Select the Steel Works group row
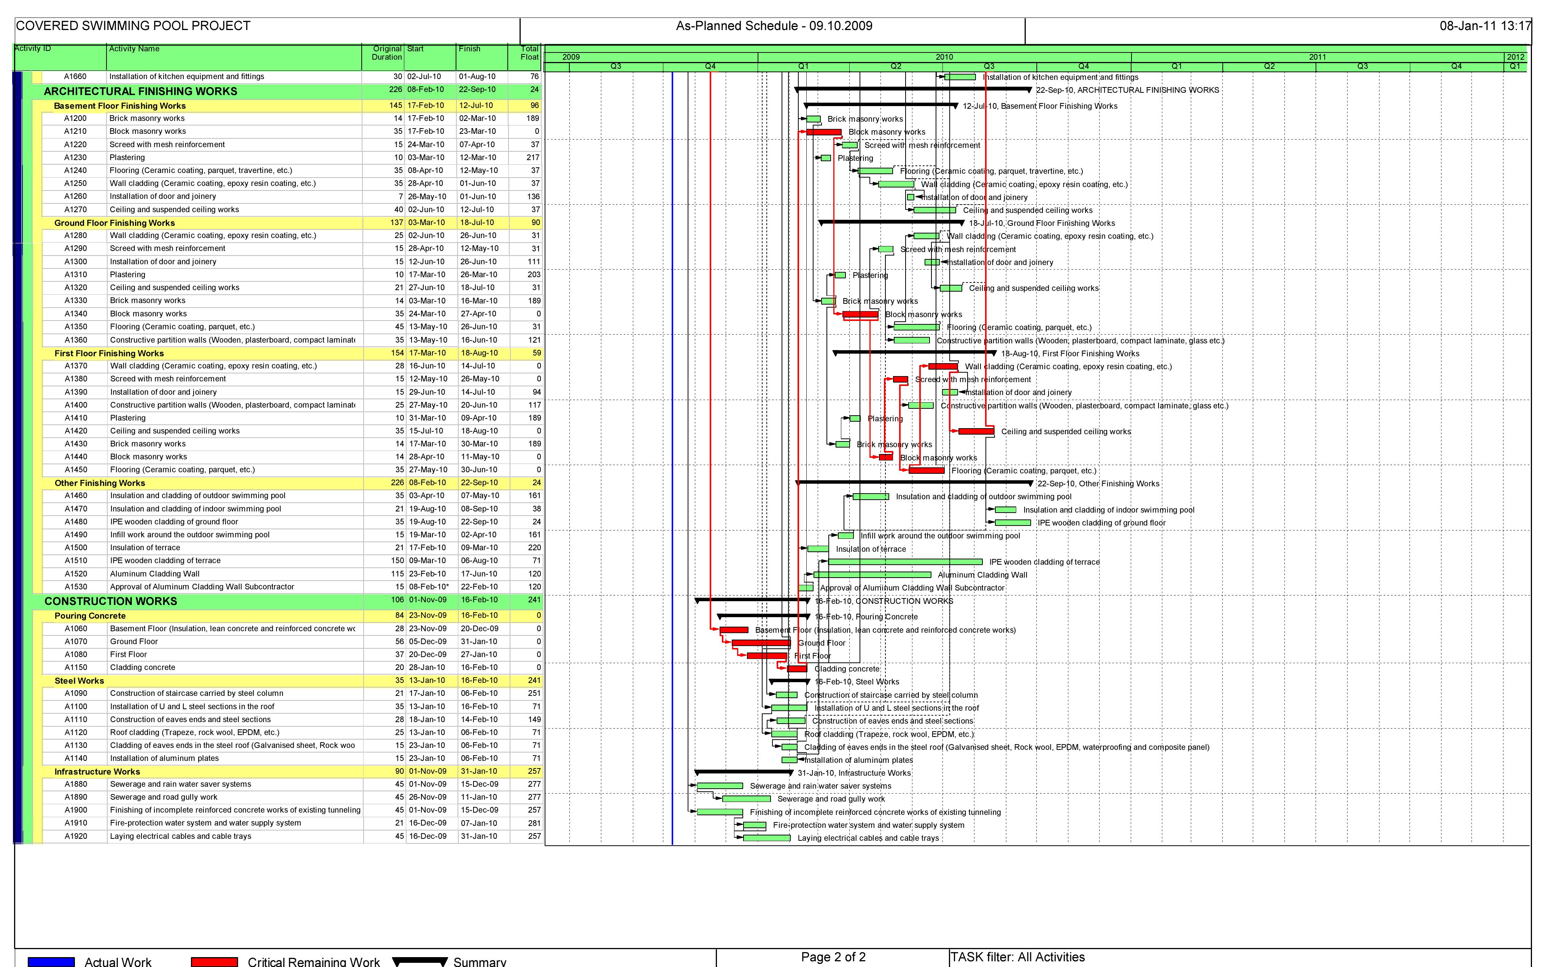The width and height of the screenshot is (1551, 967). (x=292, y=681)
